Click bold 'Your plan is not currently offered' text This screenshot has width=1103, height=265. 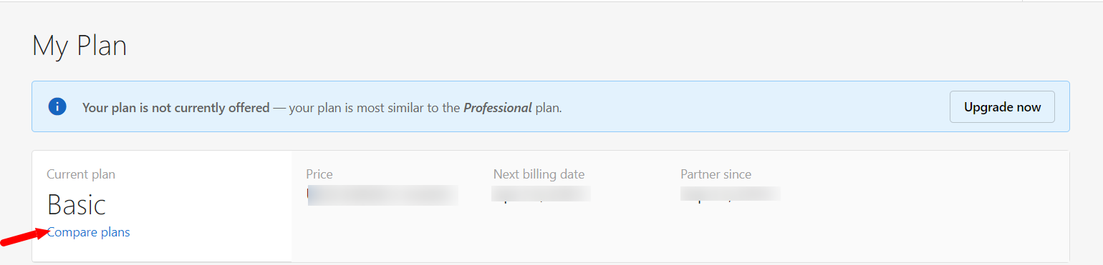[x=176, y=108]
